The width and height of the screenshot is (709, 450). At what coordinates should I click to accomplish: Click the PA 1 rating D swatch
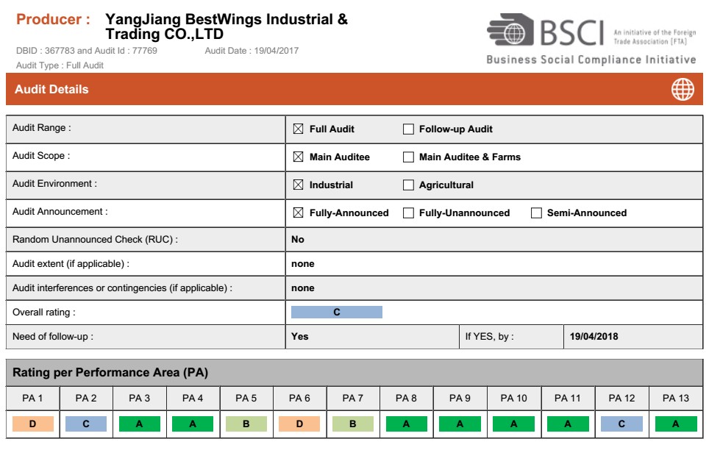click(x=32, y=424)
